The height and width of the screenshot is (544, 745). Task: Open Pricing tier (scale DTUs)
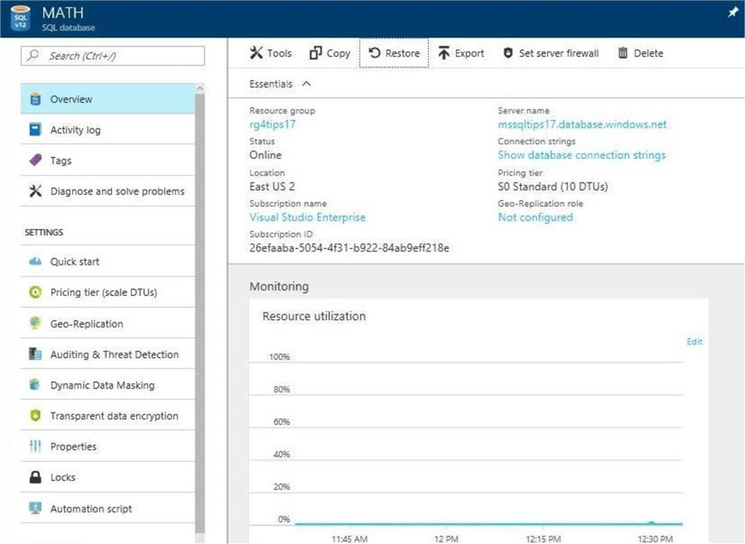[x=108, y=292]
